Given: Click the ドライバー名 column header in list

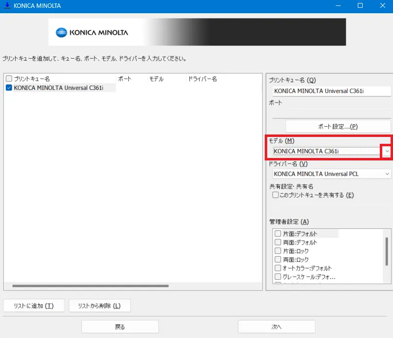Looking at the screenshot, I should coord(202,79).
